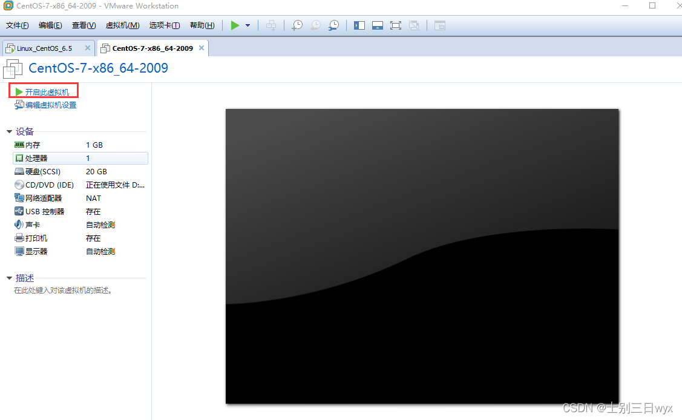Select the 硬盘(SCSI) device row
This screenshot has width=682, height=420.
click(80, 172)
